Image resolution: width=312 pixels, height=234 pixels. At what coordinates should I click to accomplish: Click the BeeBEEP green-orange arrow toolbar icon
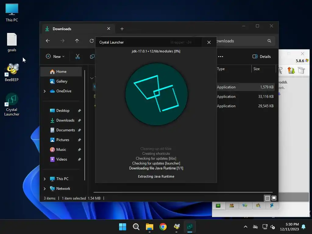coord(291,70)
